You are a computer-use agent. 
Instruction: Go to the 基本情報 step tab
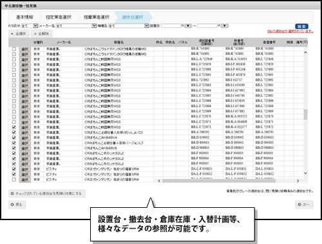24,17
